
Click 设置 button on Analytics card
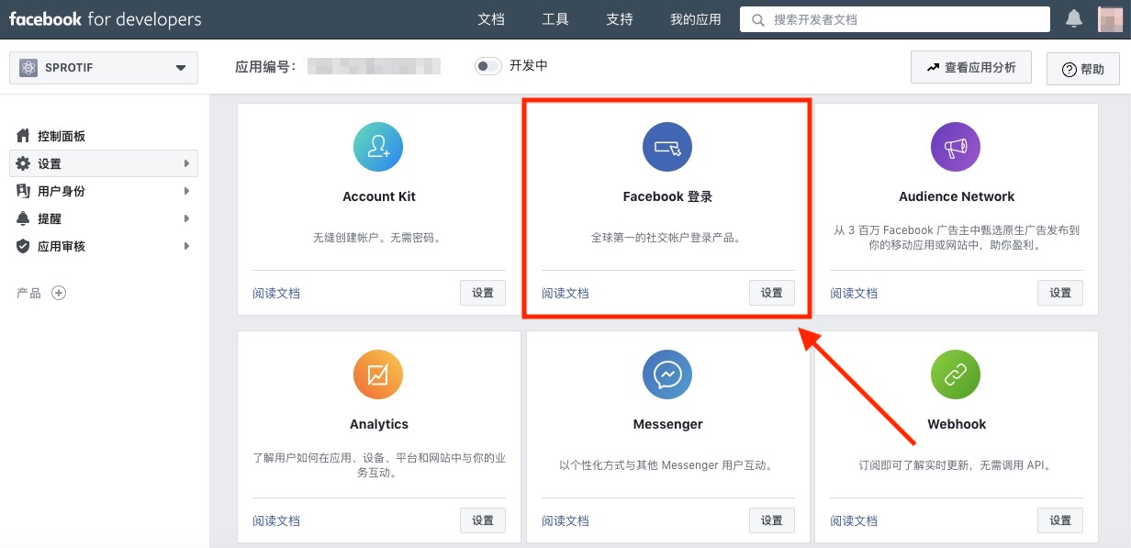483,520
